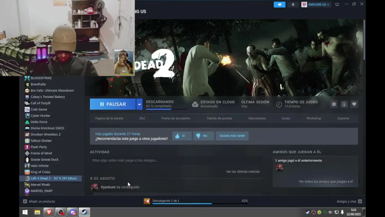The image size is (385, 217).
Task: Open the friend avatar under Amigos que juegan
Action: pyautogui.click(x=280, y=168)
